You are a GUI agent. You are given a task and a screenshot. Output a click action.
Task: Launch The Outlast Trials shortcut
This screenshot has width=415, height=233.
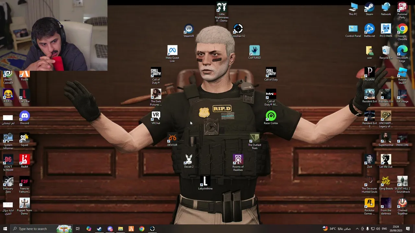pyautogui.click(x=255, y=141)
